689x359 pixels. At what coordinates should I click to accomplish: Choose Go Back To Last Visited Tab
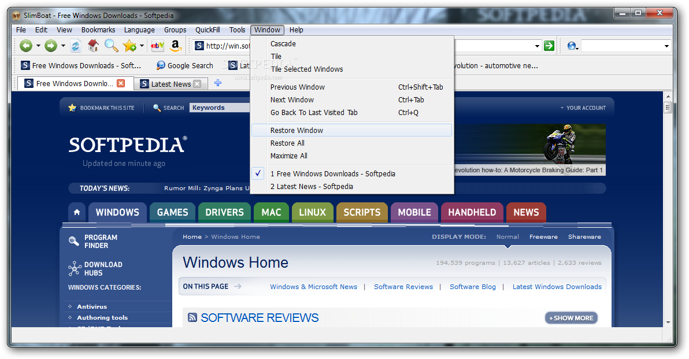point(352,113)
